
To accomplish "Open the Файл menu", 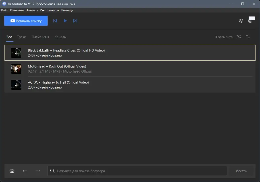I will tap(5, 10).
